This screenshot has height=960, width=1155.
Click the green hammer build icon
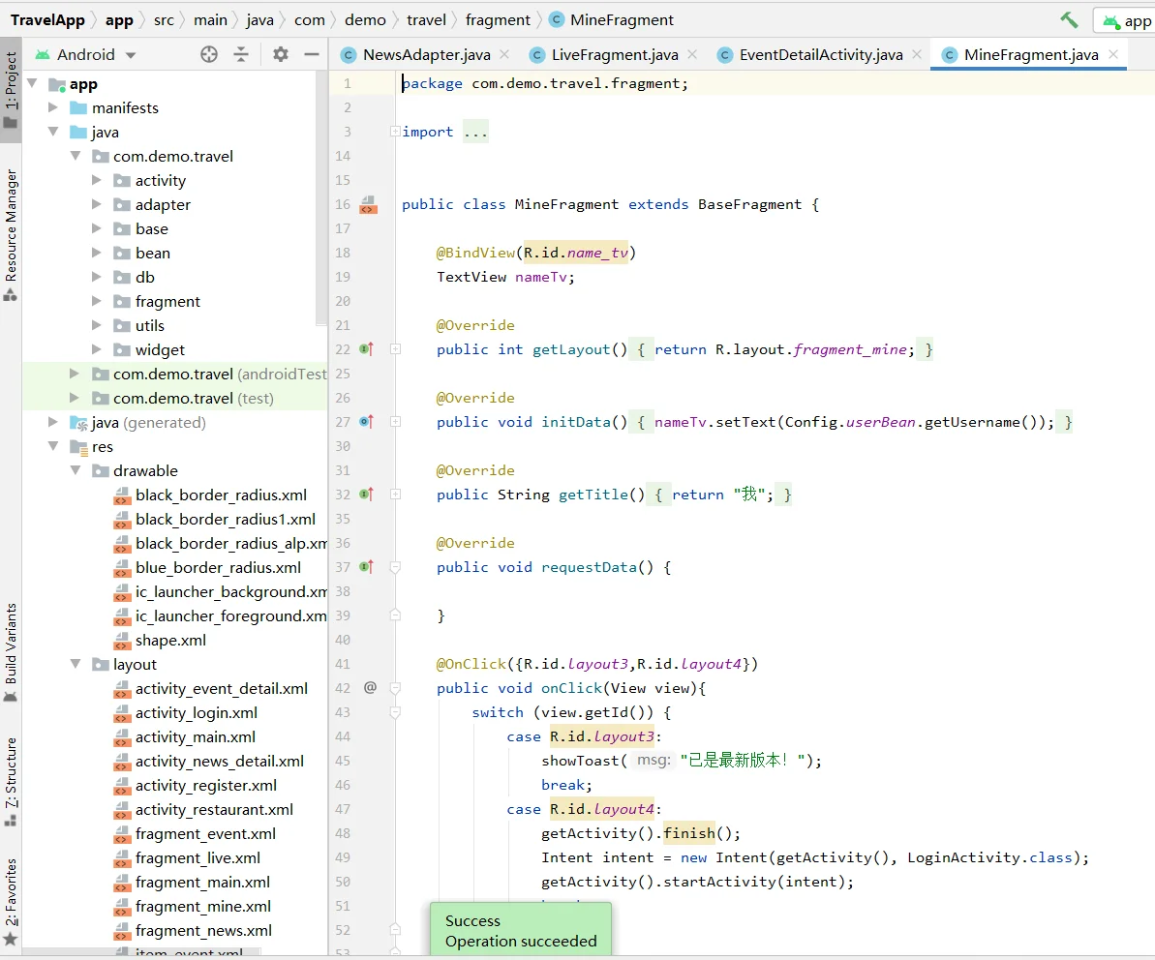(1069, 19)
